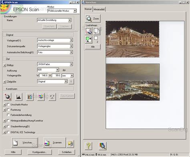
Task: Click the Hilfe button
Action: 13,152
